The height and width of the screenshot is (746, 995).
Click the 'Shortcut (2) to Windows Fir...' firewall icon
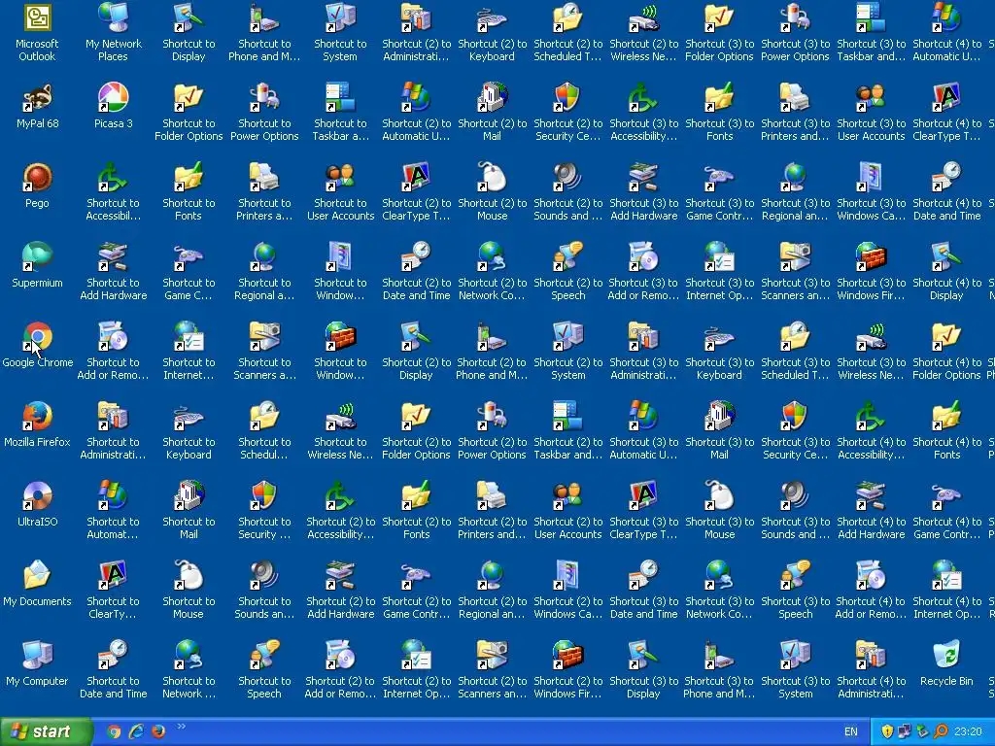[x=567, y=656]
